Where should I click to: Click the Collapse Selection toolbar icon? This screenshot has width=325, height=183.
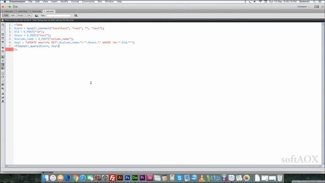click(3, 38)
